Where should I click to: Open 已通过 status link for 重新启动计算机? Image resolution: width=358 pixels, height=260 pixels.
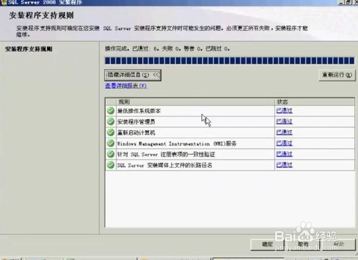[284, 133]
